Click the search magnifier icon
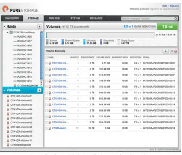This screenshot has width=182, height=155. [x=176, y=18]
